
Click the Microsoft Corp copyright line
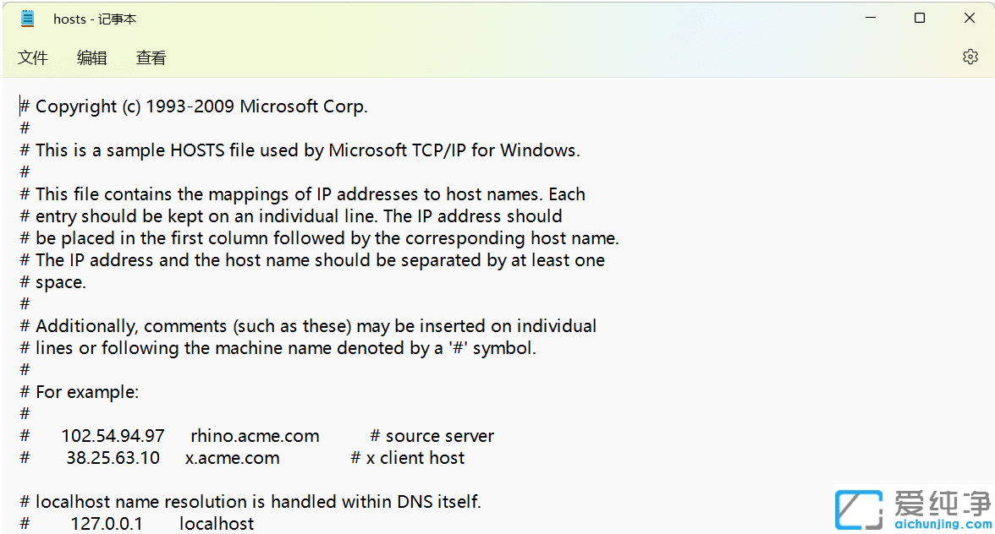pyautogui.click(x=194, y=106)
